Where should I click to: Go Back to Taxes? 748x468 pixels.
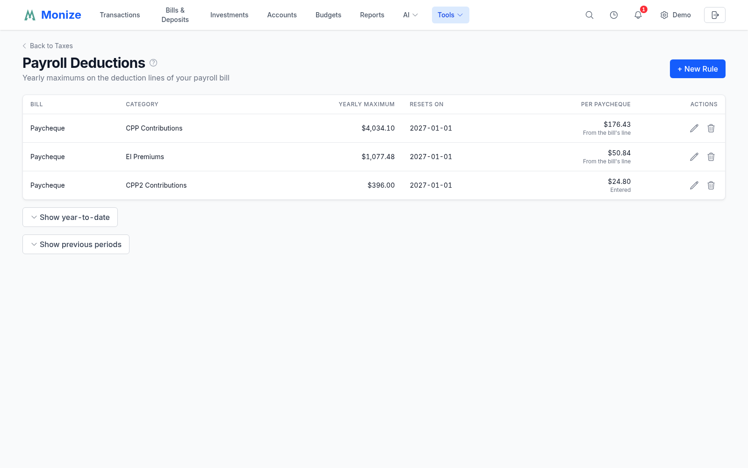(x=48, y=46)
